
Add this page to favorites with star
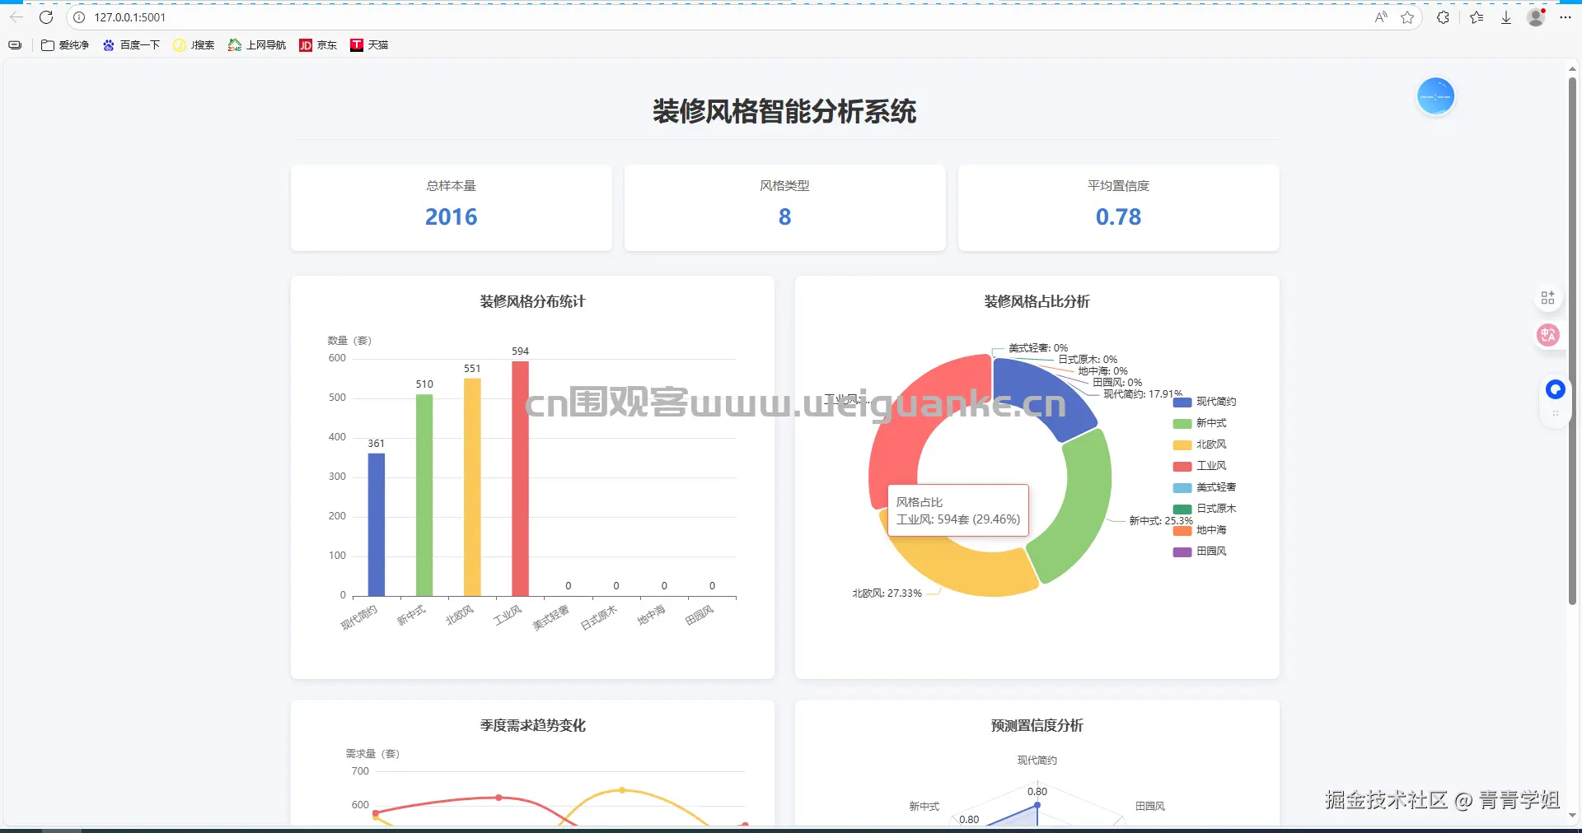point(1407,17)
